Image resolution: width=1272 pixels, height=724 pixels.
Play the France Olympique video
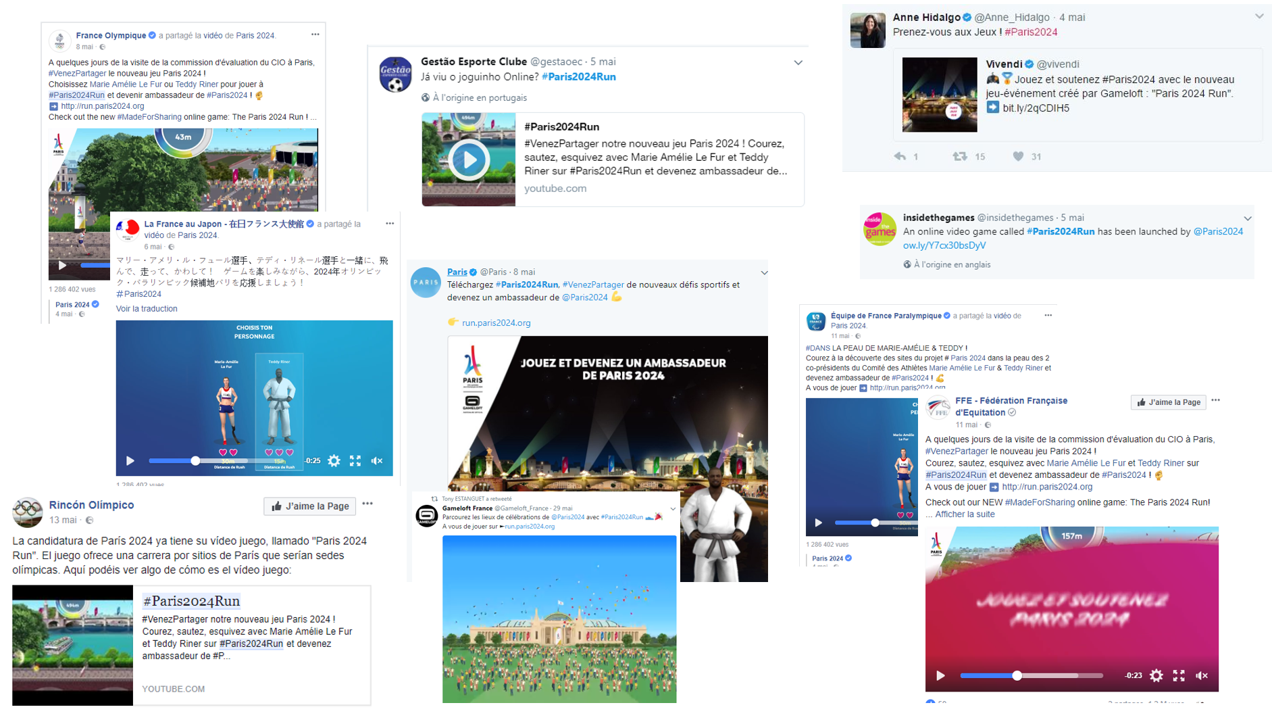pyautogui.click(x=62, y=266)
